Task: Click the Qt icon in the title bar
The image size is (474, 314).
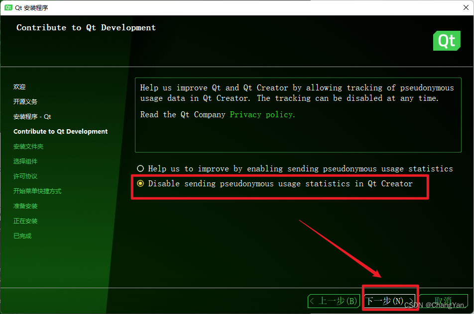Action: (8, 7)
